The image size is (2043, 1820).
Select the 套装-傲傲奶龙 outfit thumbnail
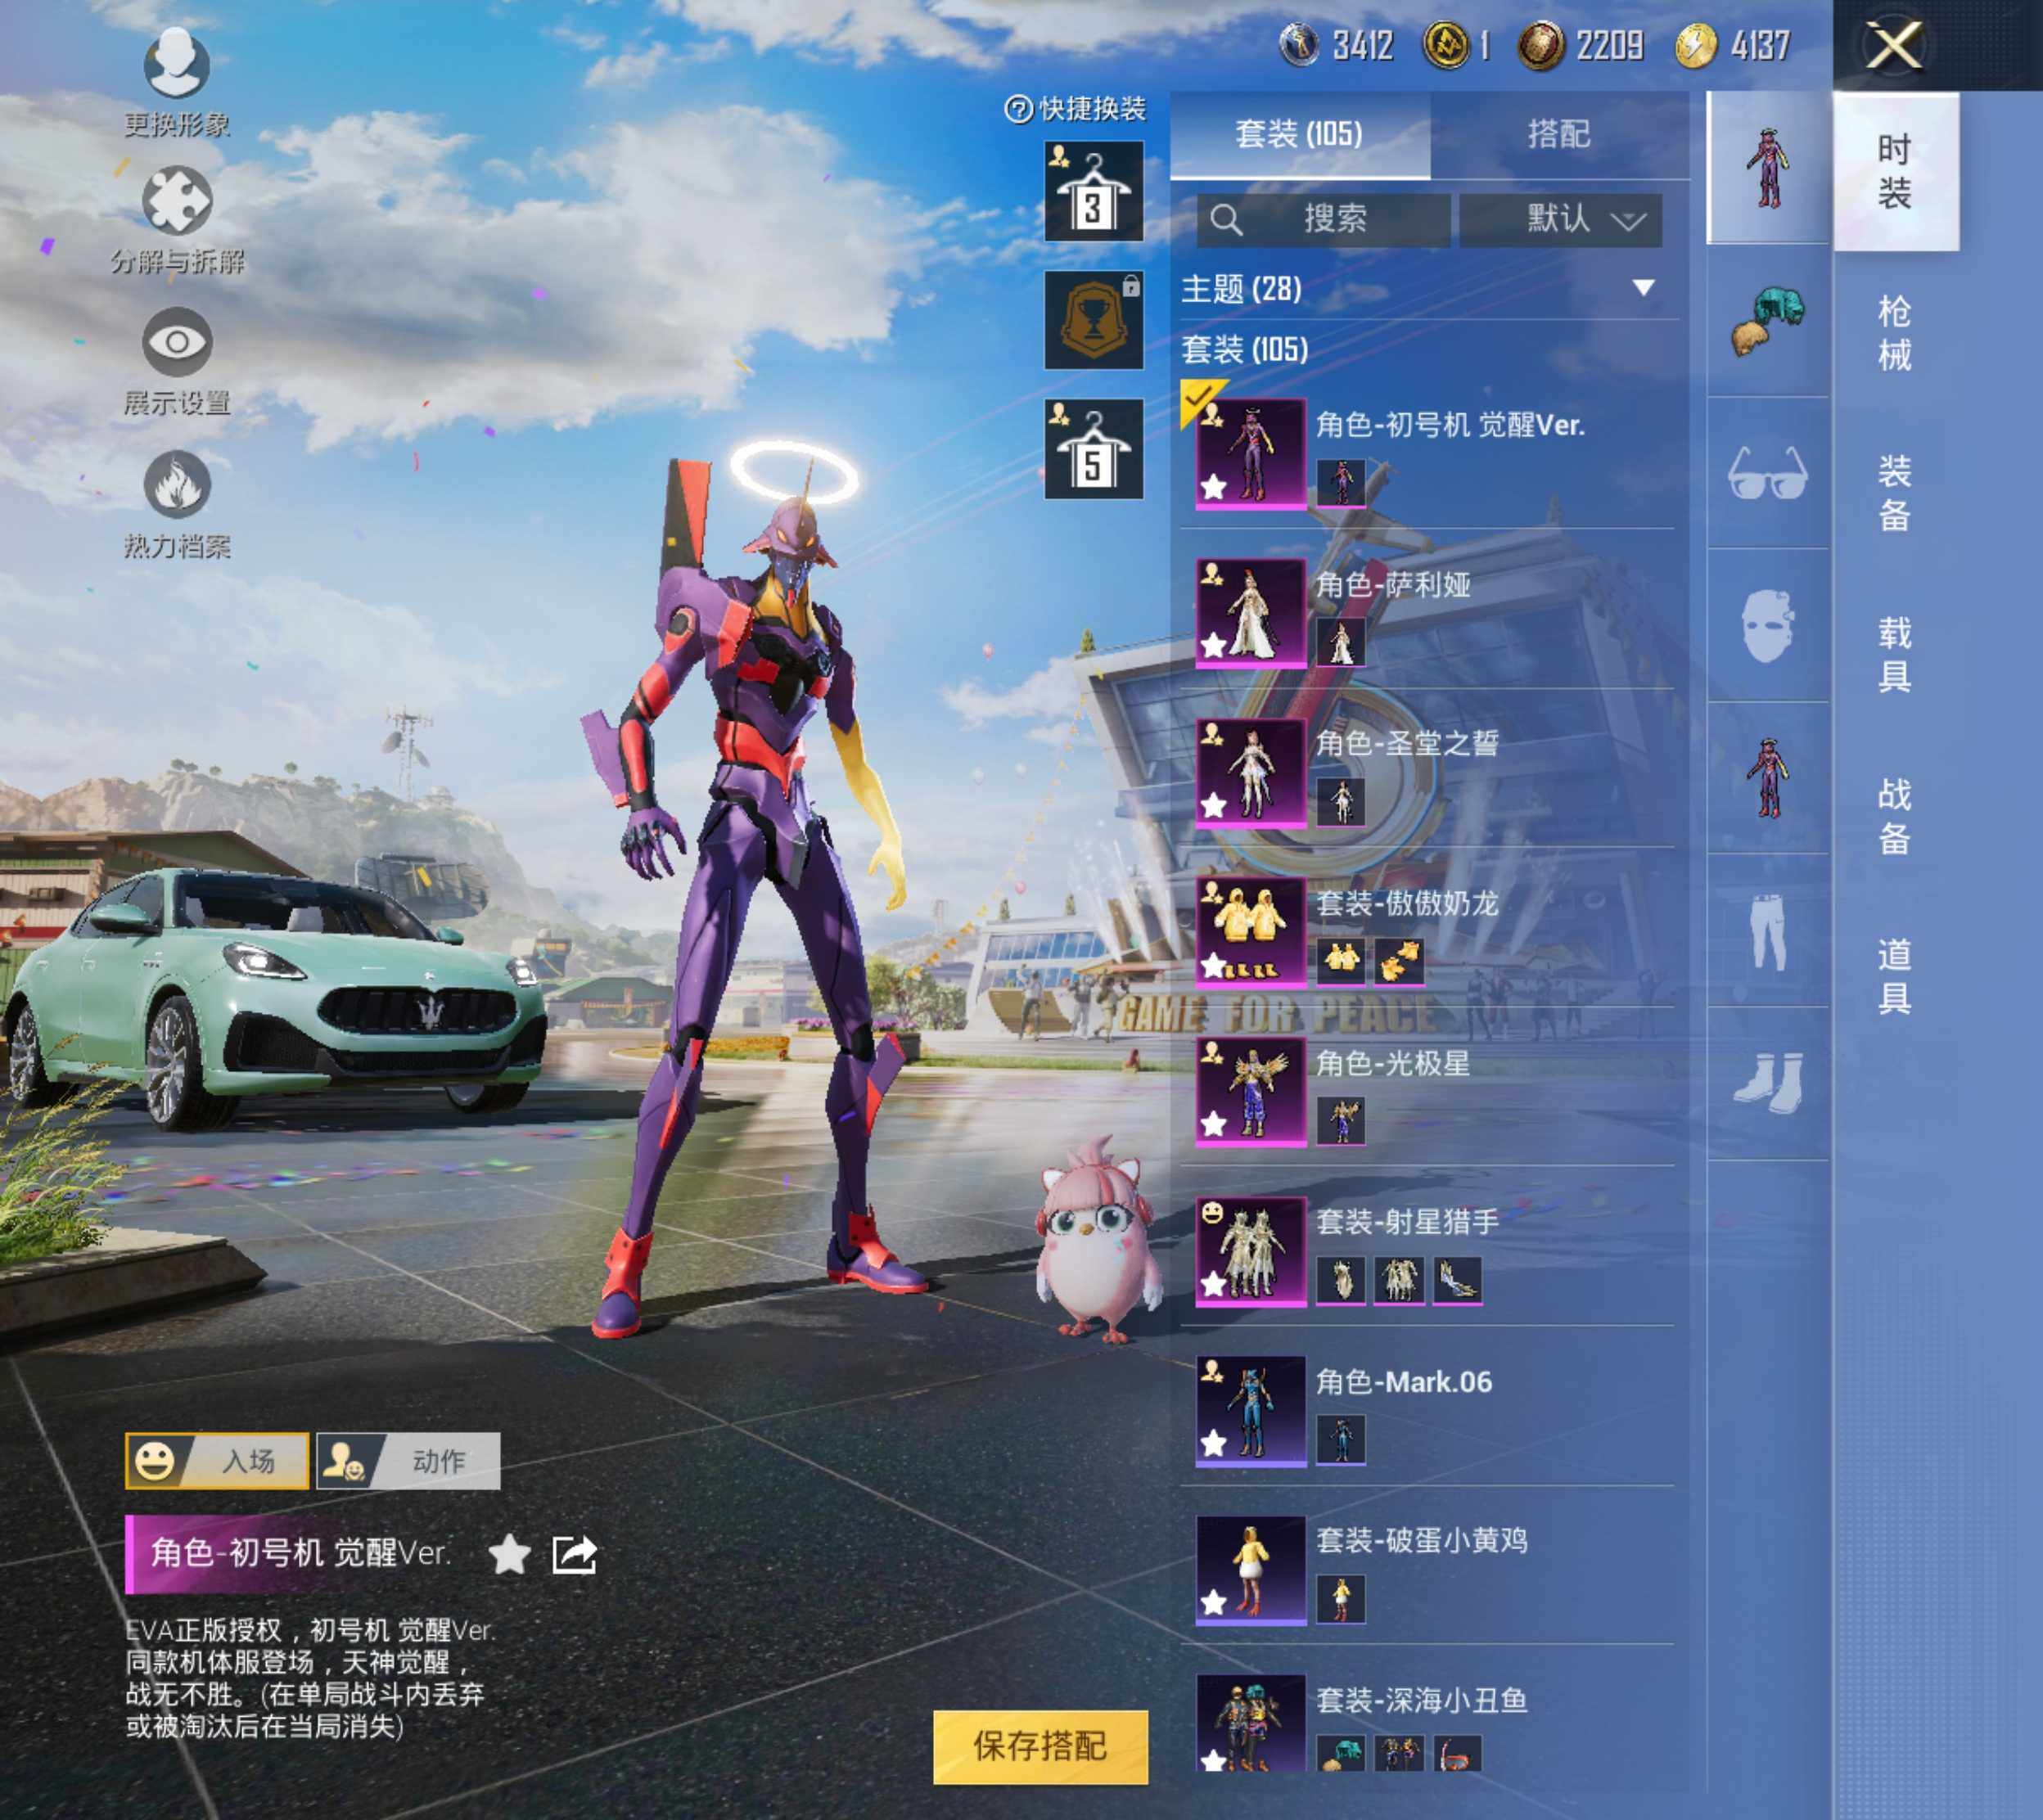[x=1251, y=932]
